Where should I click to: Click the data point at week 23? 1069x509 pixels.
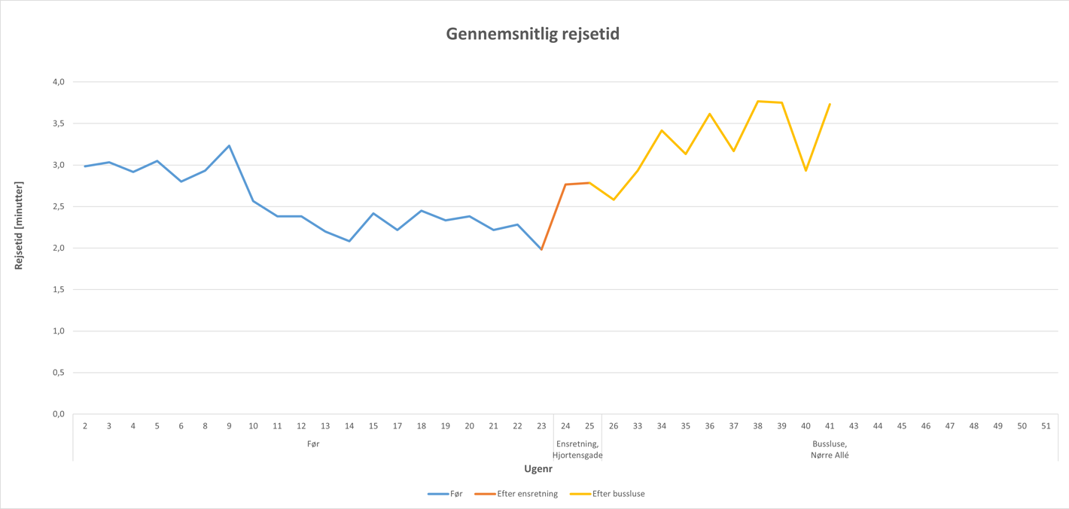tap(541, 249)
